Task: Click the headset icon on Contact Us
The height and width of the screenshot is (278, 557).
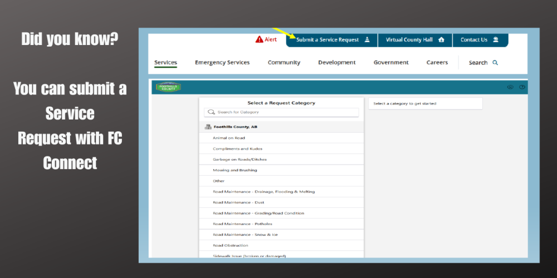Action: coord(496,40)
